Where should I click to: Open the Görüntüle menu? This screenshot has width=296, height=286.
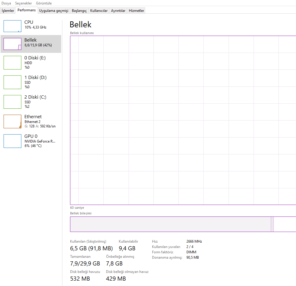pyautogui.click(x=44, y=3)
